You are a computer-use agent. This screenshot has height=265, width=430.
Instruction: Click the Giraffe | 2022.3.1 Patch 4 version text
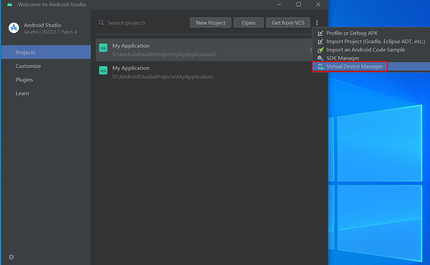click(50, 32)
